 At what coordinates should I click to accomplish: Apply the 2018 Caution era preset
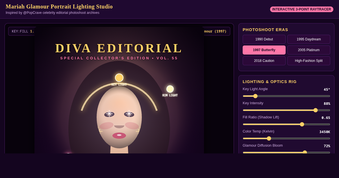[x=264, y=61]
